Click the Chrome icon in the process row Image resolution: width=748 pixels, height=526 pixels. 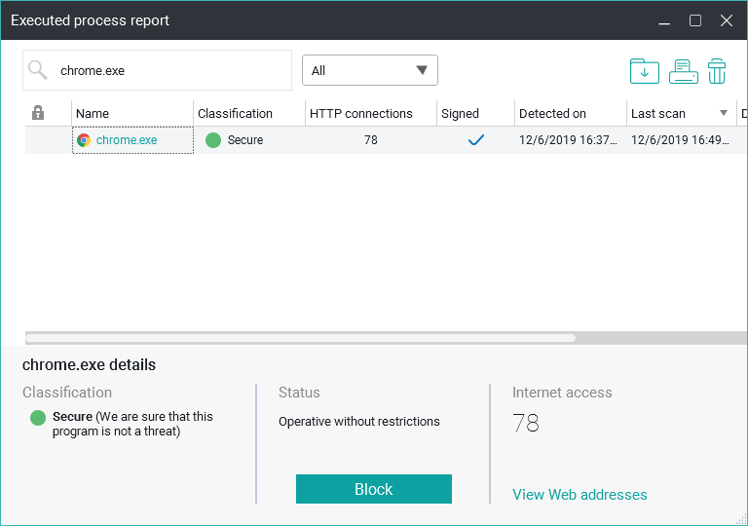click(x=84, y=140)
